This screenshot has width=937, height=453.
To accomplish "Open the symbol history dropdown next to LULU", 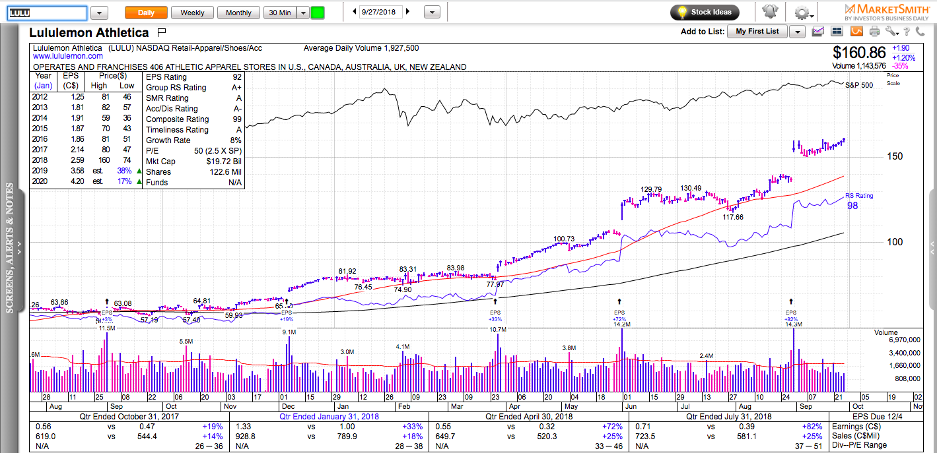I will 100,13.
